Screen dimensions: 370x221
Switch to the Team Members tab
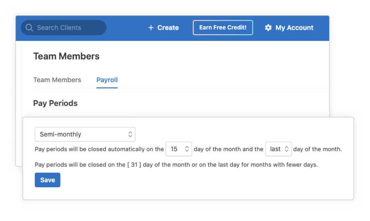click(57, 80)
